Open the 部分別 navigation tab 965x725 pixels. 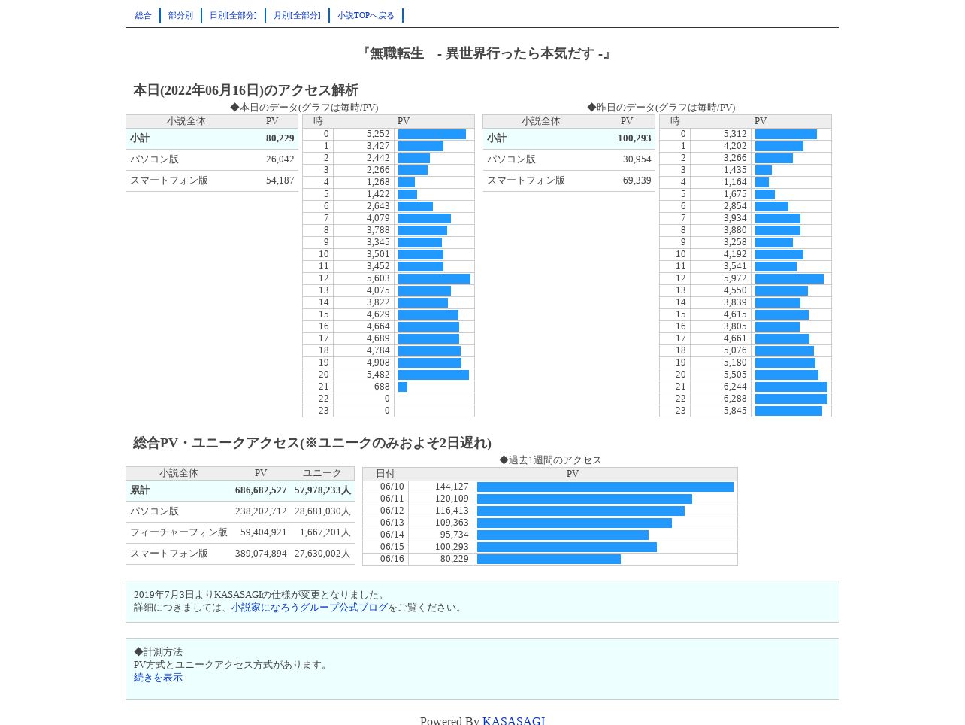tap(180, 15)
